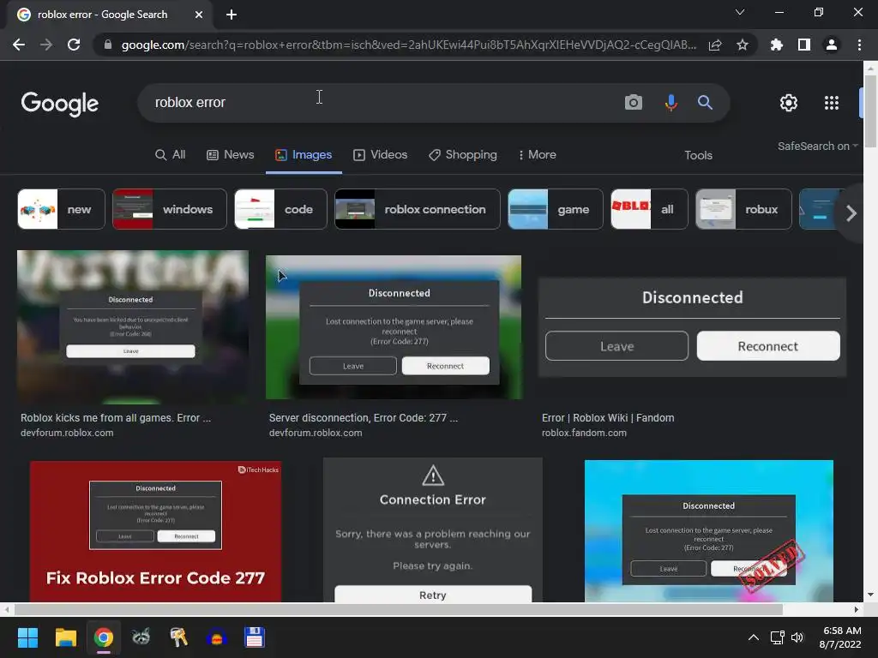This screenshot has height=658, width=878.
Task: Open the SafeSearch on dropdown
Action: tap(817, 146)
